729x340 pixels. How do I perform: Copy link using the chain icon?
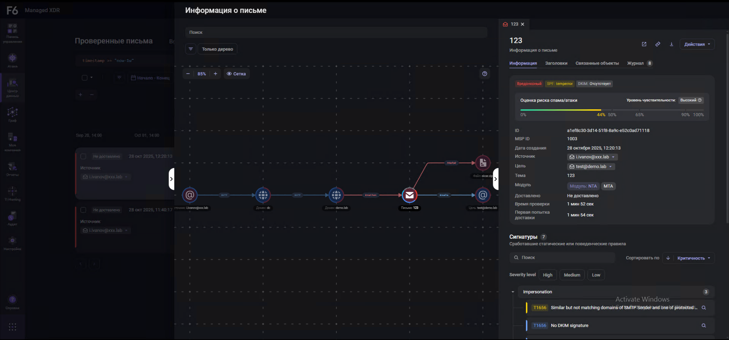[x=658, y=44]
